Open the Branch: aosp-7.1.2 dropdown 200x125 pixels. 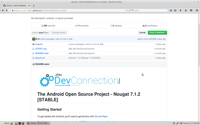[40, 33]
